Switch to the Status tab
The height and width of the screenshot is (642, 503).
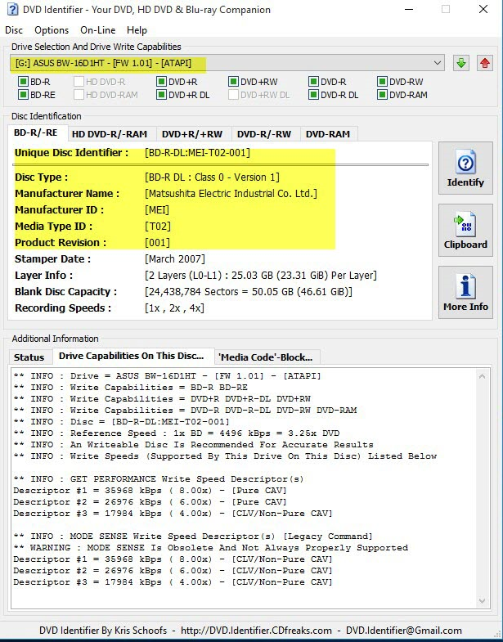(29, 357)
